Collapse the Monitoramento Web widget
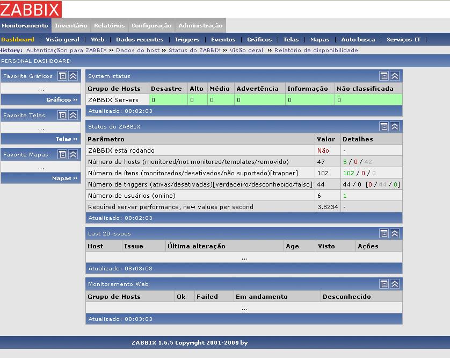This screenshot has width=450, height=358. click(395, 284)
